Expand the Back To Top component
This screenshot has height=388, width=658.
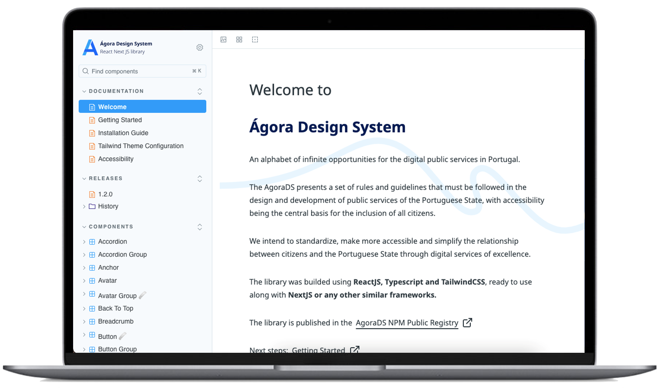point(84,308)
